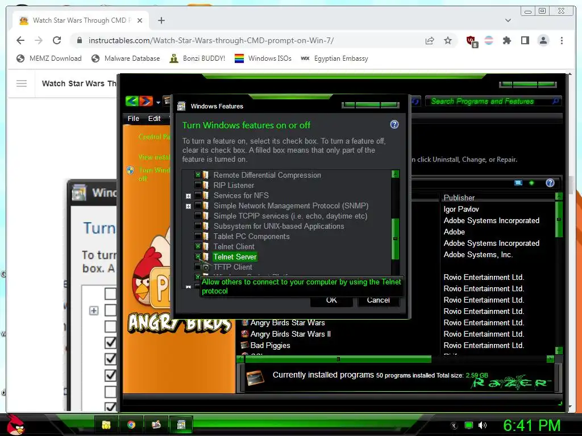Enable the RIP Listener checkbox
This screenshot has height=436, width=582.
pyautogui.click(x=198, y=185)
